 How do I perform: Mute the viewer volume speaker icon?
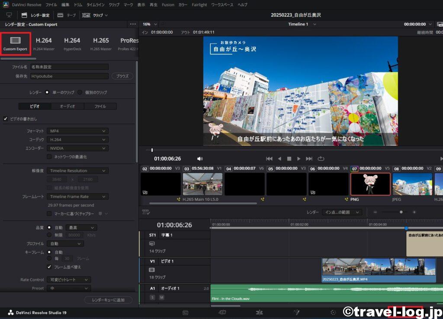click(200, 159)
